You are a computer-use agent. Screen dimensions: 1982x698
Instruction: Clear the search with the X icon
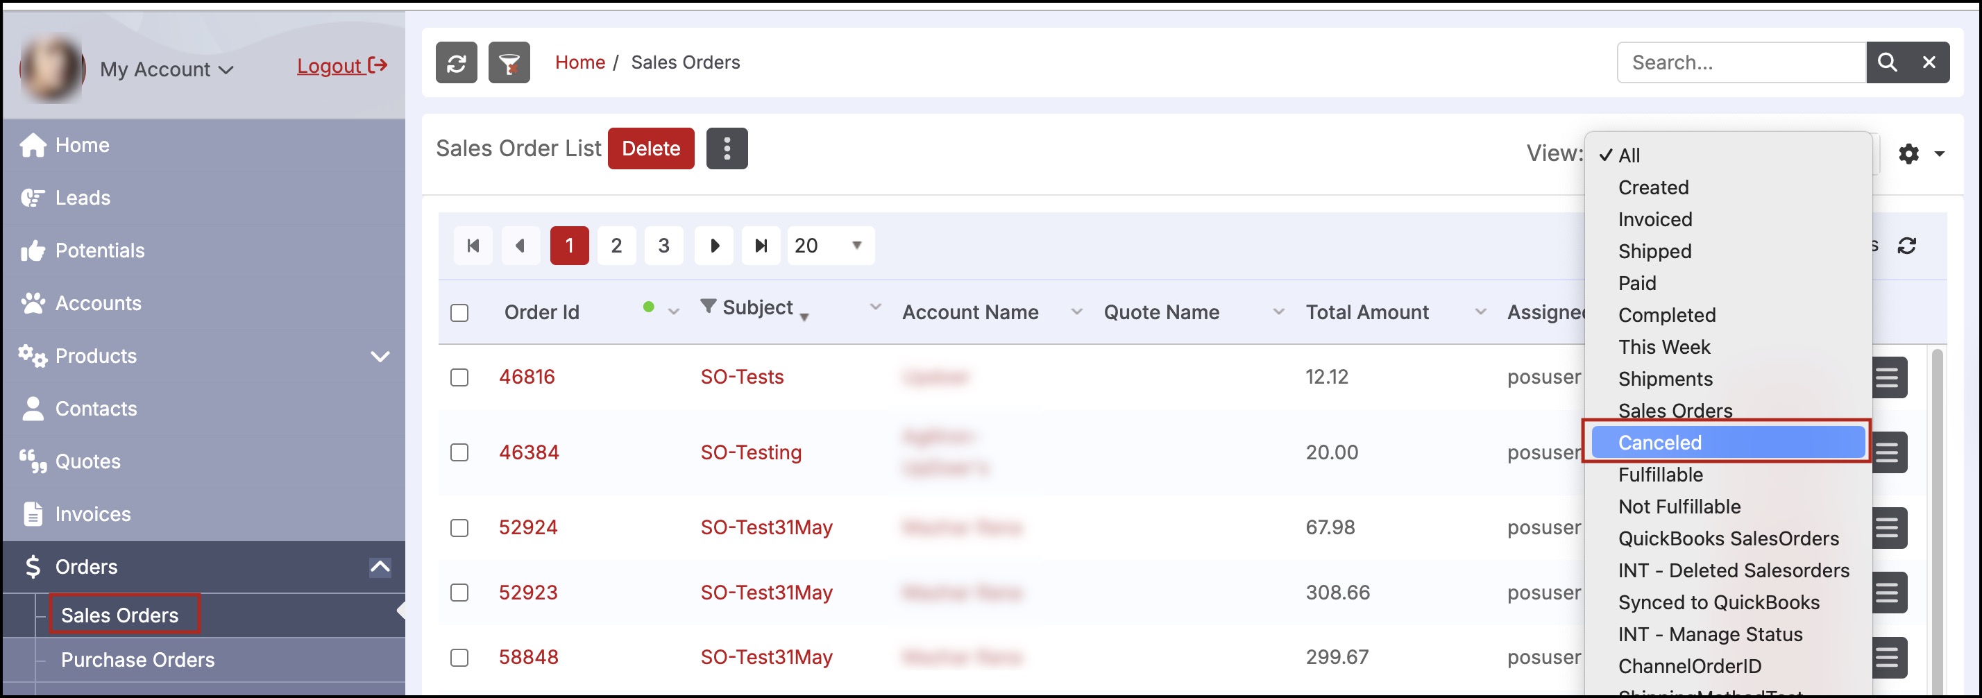point(1929,62)
